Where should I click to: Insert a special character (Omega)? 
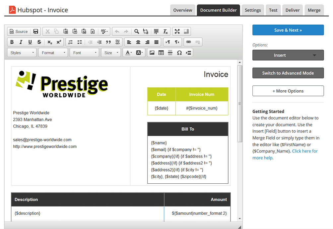click(179, 53)
